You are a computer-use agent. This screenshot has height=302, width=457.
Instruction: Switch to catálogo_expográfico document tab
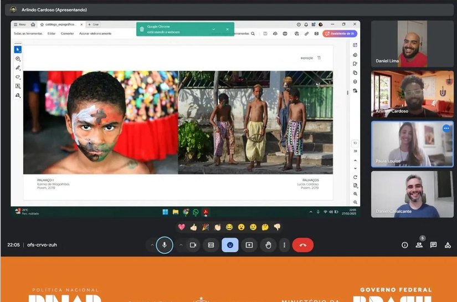(60, 24)
